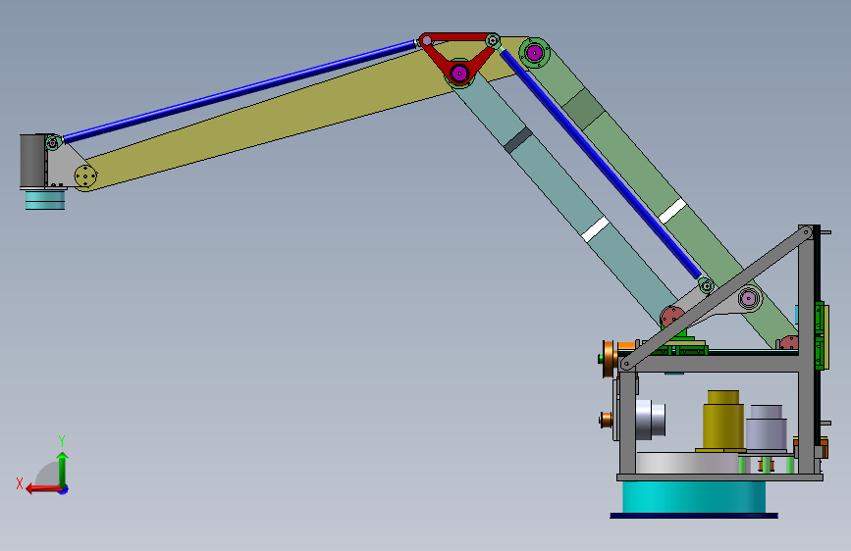Select the dark blue base plate
Screen dimensions: 851x551
[x=694, y=516]
